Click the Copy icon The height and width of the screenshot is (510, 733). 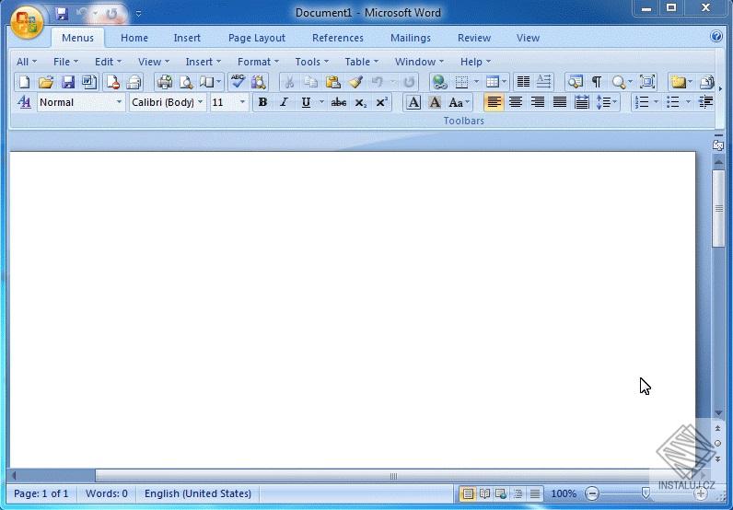pos(311,82)
